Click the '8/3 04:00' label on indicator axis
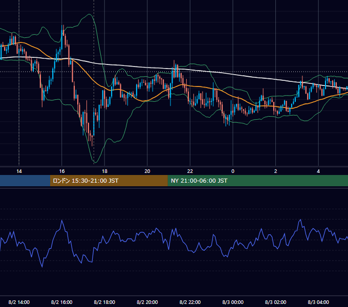Screen dimensions: 348x307 pyautogui.click(x=318, y=302)
